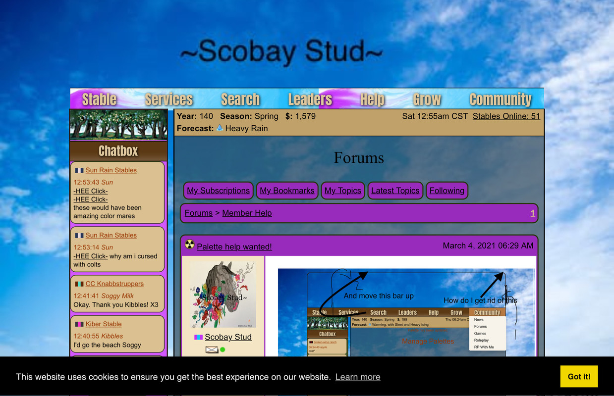Click the flag icon beside Scobay Stud name

198,337
